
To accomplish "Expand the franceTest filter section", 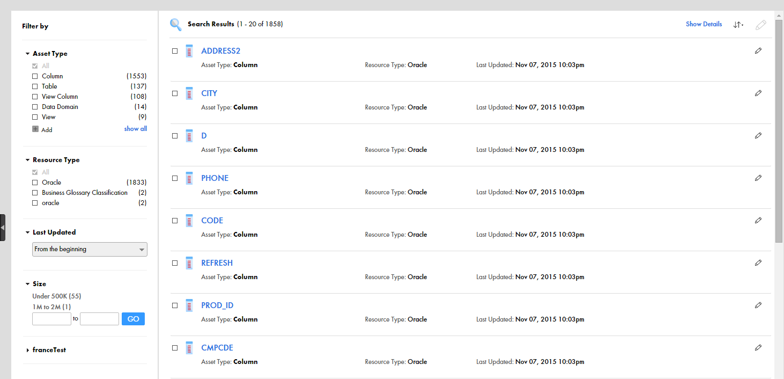I will coord(28,350).
